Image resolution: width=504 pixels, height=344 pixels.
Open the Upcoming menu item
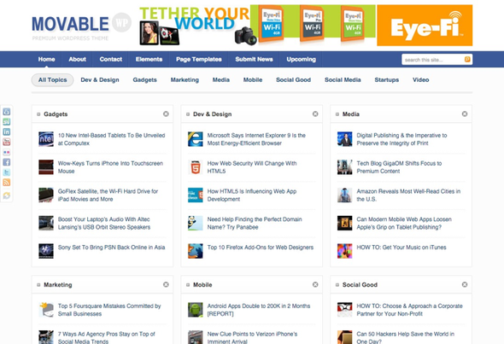coord(302,59)
